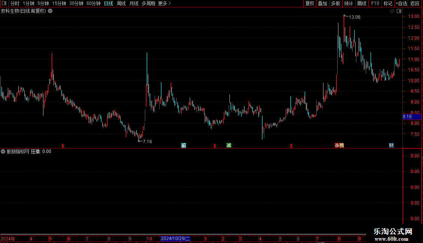Open the 多股 multi-stock view

click(x=335, y=3)
